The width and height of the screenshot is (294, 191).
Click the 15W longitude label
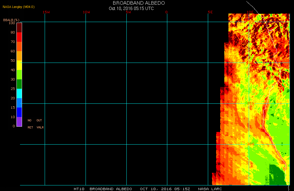[x=46, y=12]
